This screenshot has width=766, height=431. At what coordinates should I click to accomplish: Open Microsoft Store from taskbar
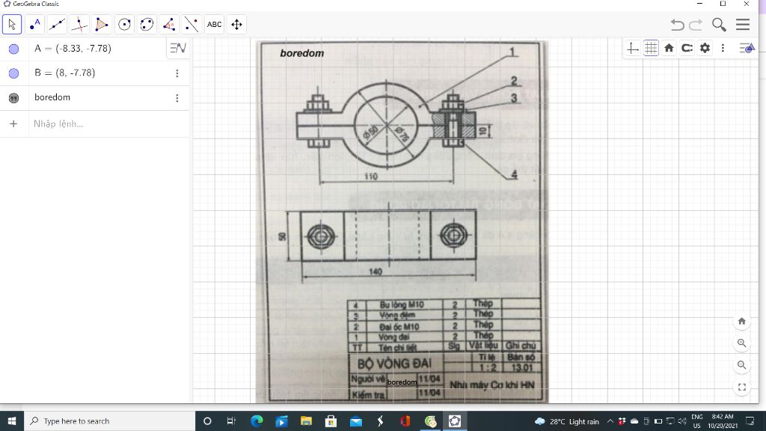coord(331,421)
